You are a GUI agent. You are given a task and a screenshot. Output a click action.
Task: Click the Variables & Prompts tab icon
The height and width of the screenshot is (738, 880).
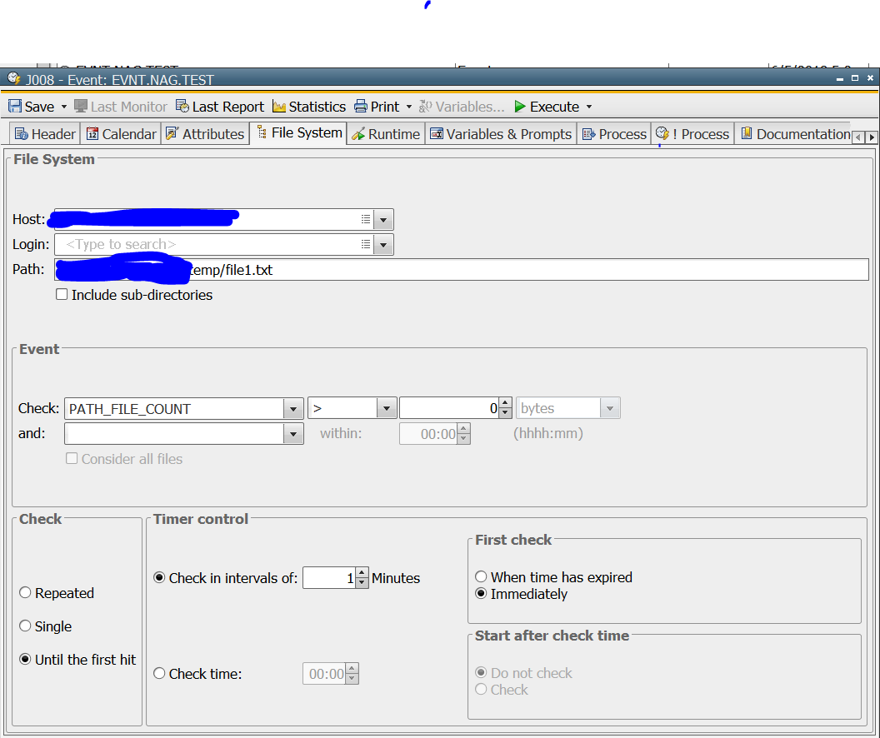click(x=436, y=133)
